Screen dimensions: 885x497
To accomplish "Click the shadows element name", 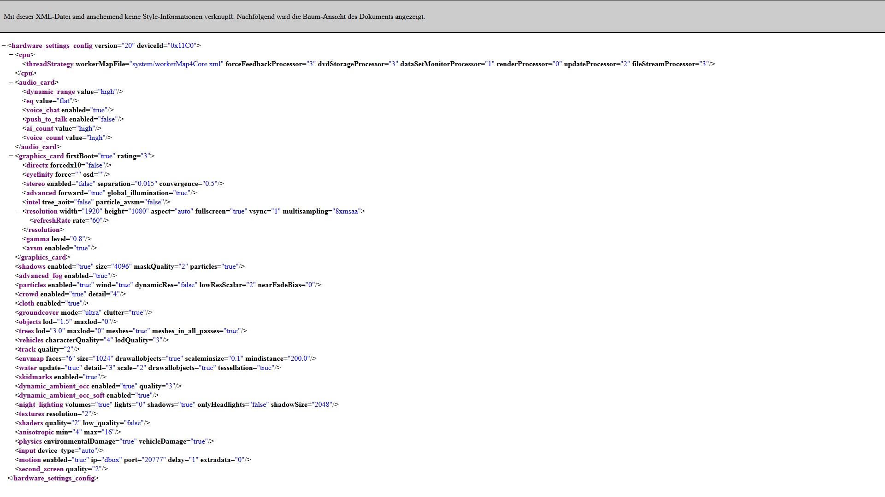I will [x=32, y=266].
